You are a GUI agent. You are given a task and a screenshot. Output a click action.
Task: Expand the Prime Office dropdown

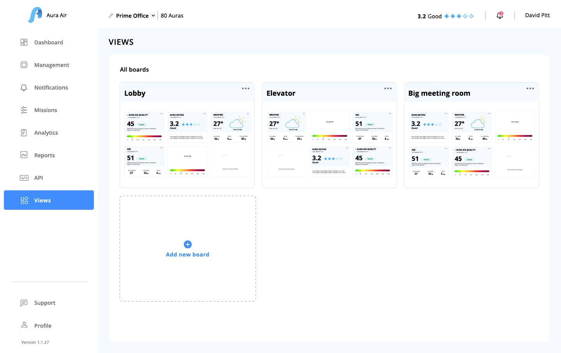pyautogui.click(x=153, y=16)
